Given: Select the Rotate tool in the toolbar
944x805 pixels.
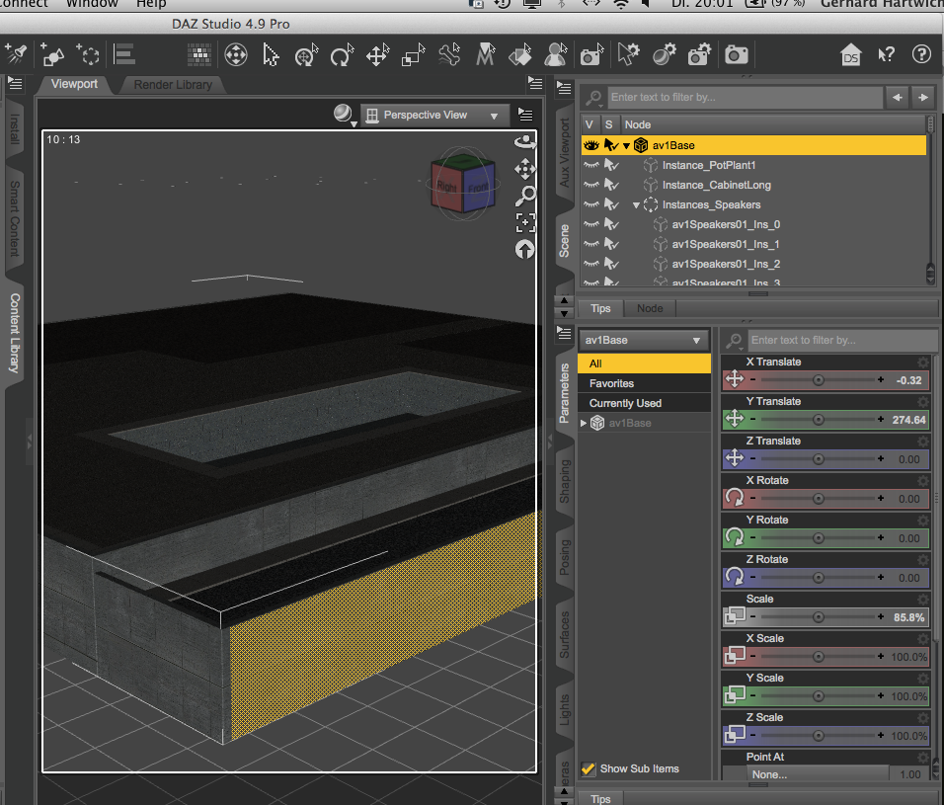Looking at the screenshot, I should tap(342, 54).
